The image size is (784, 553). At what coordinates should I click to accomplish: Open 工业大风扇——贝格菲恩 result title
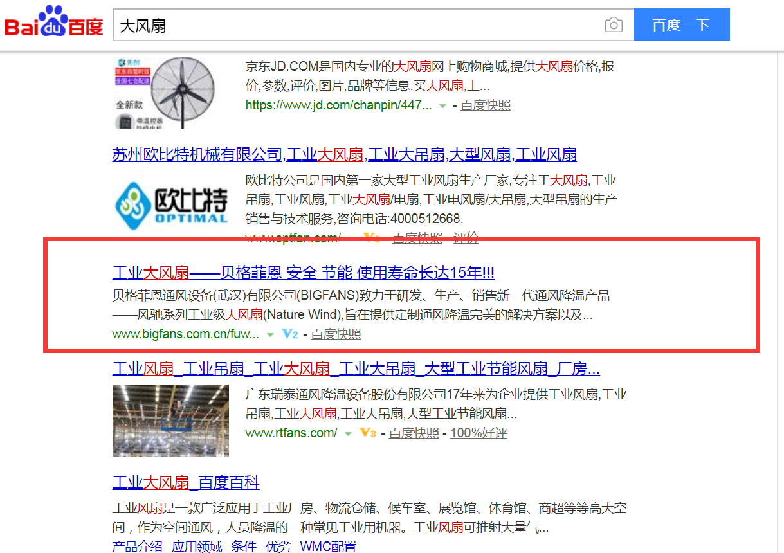pyautogui.click(x=304, y=273)
